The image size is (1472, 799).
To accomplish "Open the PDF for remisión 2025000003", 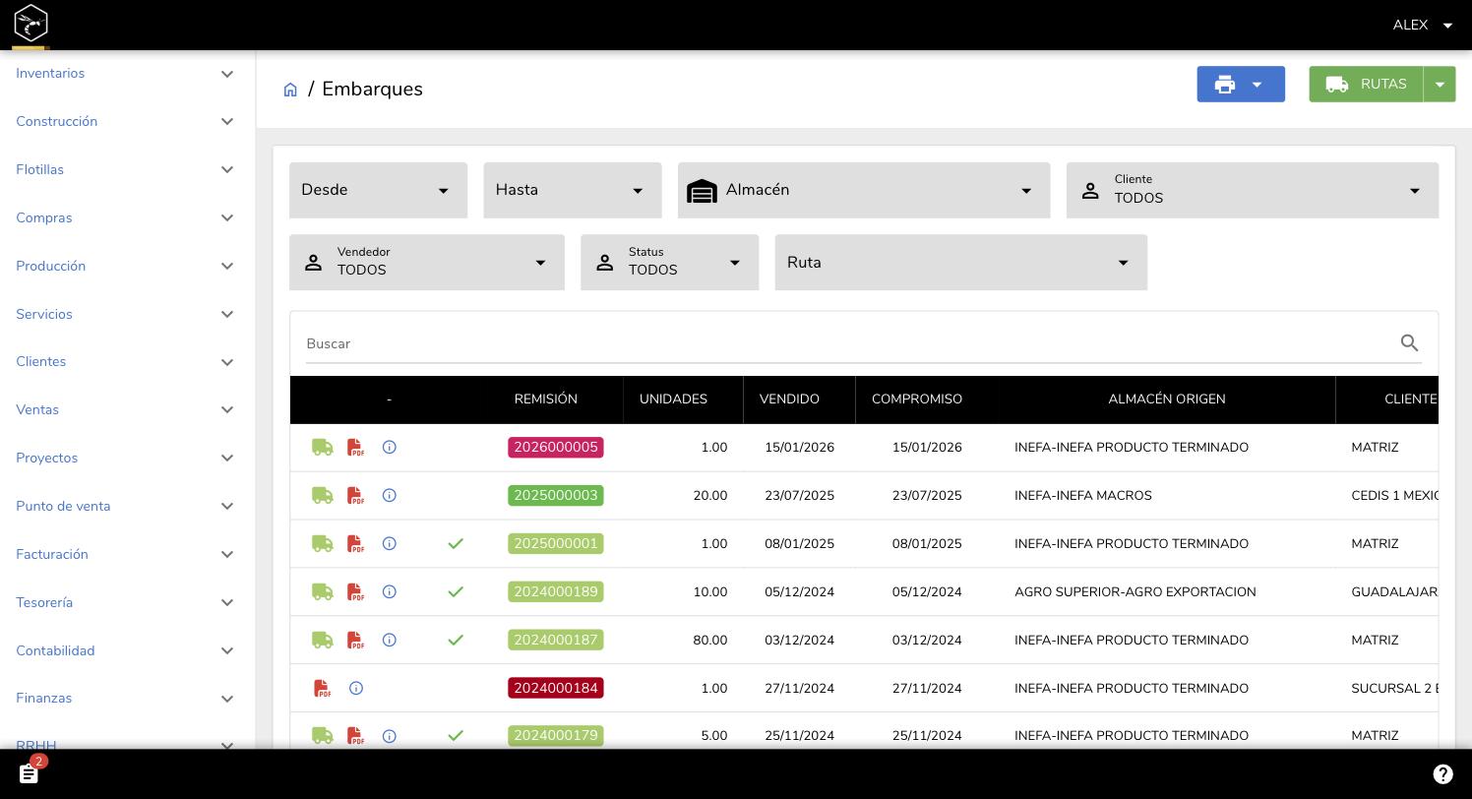I will [x=356, y=496].
